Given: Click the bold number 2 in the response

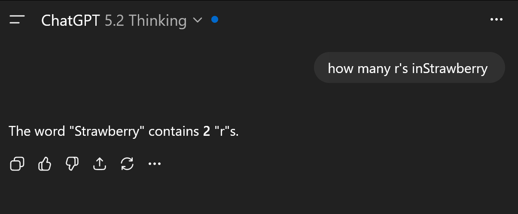Looking at the screenshot, I should [x=207, y=131].
